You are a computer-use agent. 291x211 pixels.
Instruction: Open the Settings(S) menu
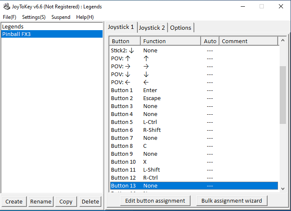point(34,17)
